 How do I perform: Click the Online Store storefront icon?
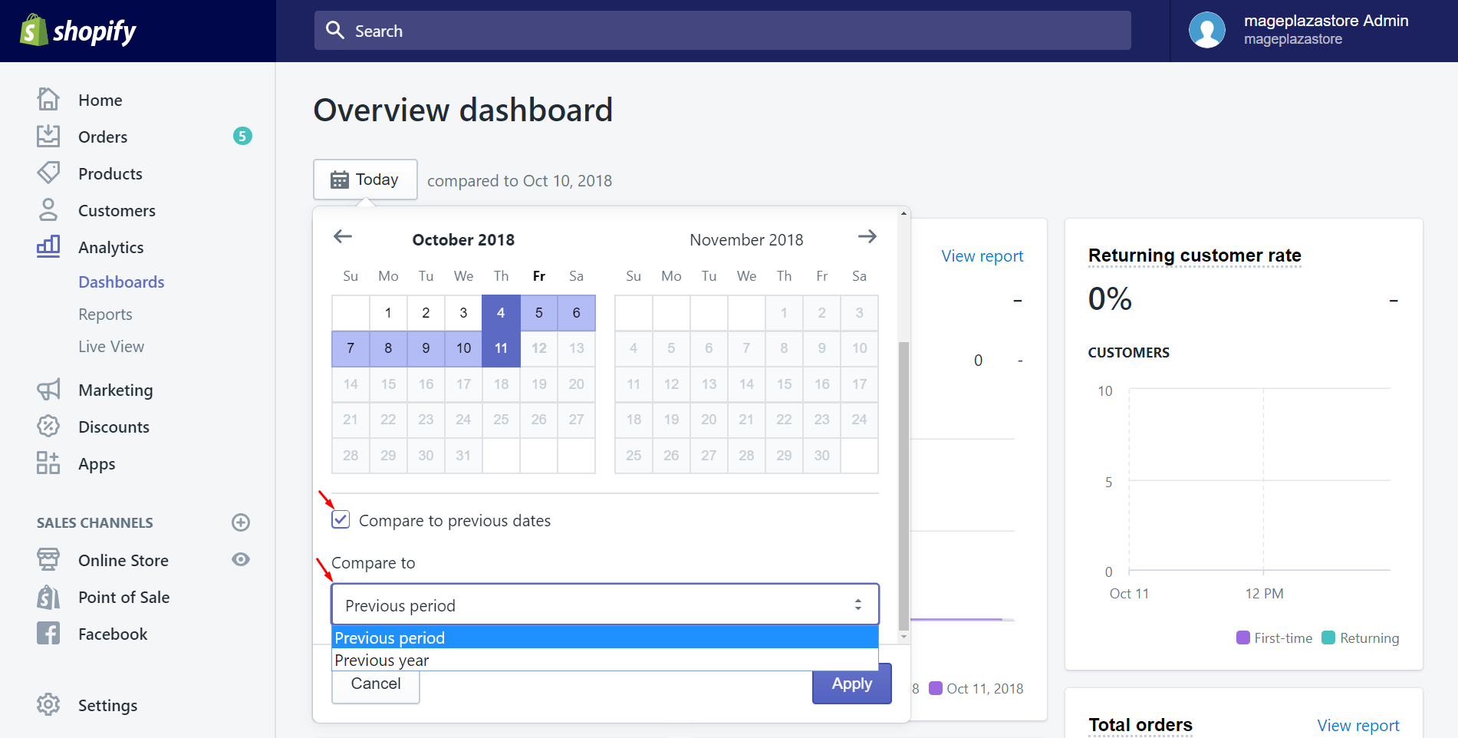pyautogui.click(x=48, y=560)
